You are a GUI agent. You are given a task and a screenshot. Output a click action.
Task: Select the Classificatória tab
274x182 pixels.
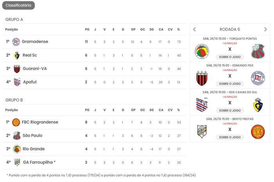click(18, 5)
